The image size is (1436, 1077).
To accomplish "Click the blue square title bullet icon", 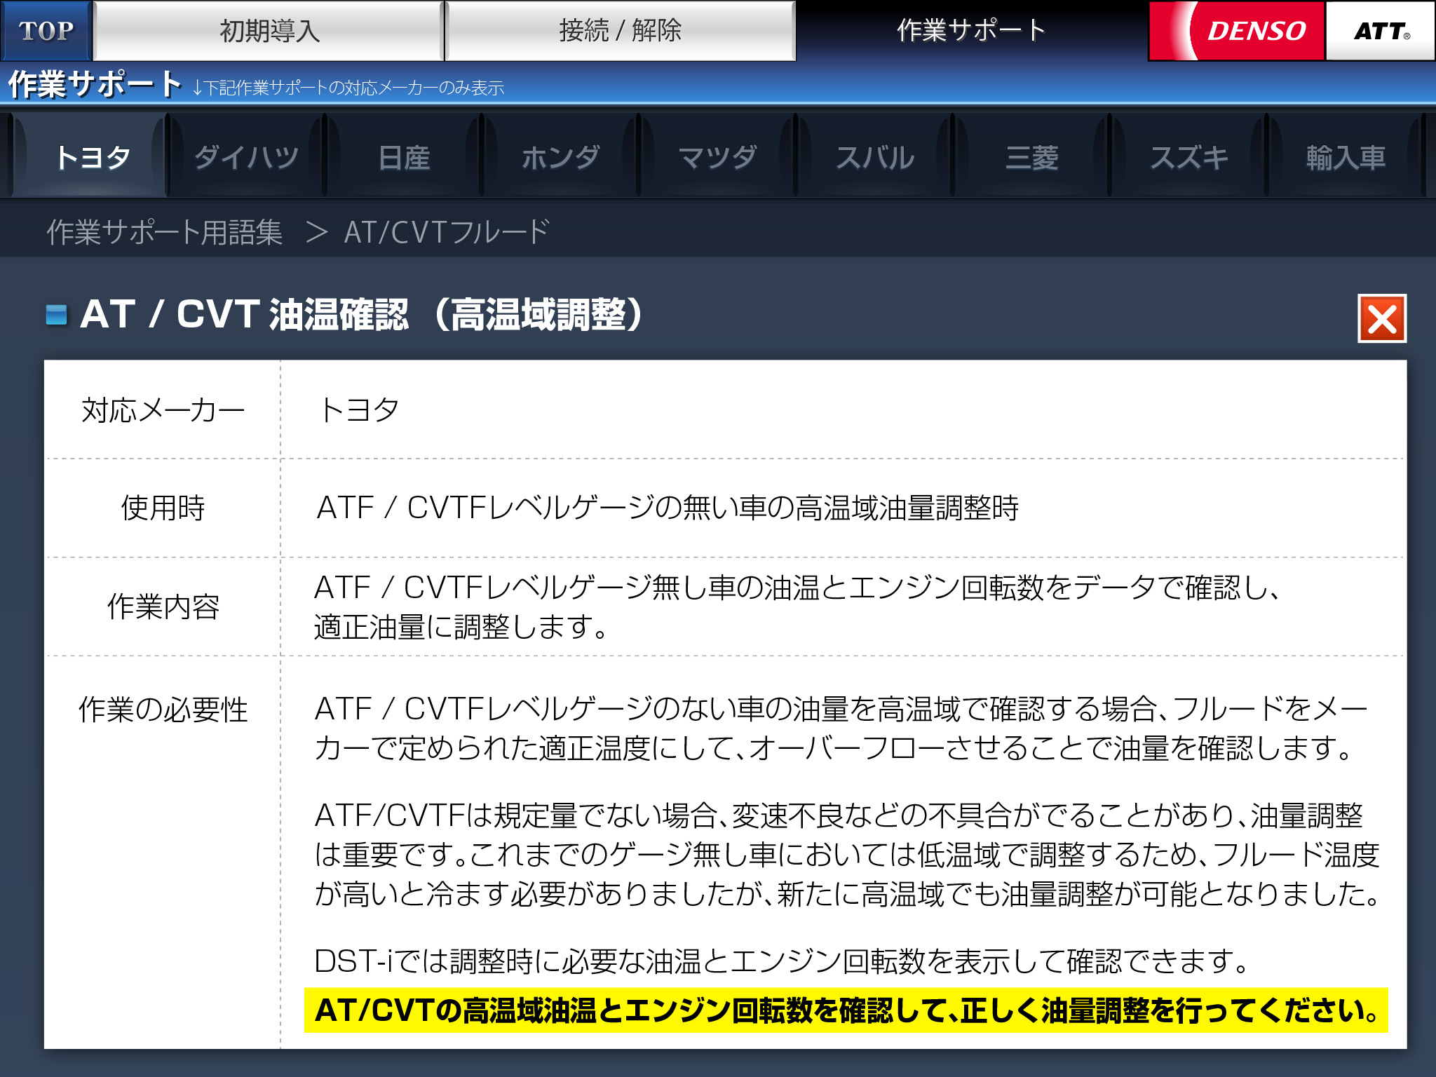I will tap(56, 315).
